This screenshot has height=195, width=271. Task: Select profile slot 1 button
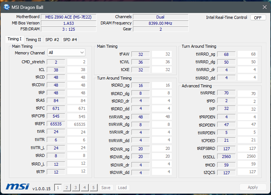point(58,188)
